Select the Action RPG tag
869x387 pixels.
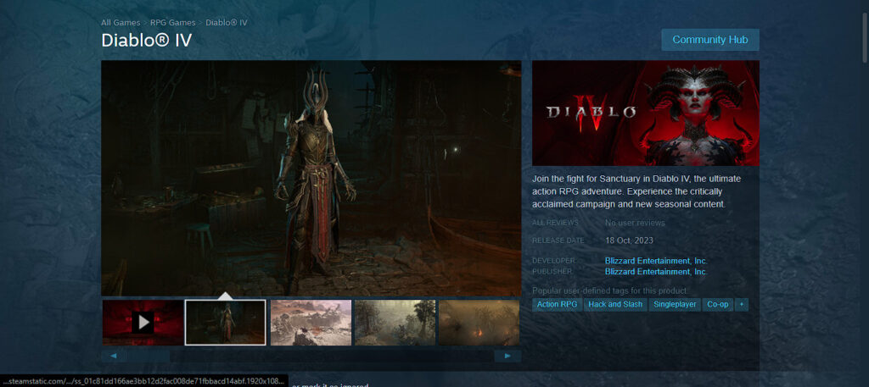(557, 305)
